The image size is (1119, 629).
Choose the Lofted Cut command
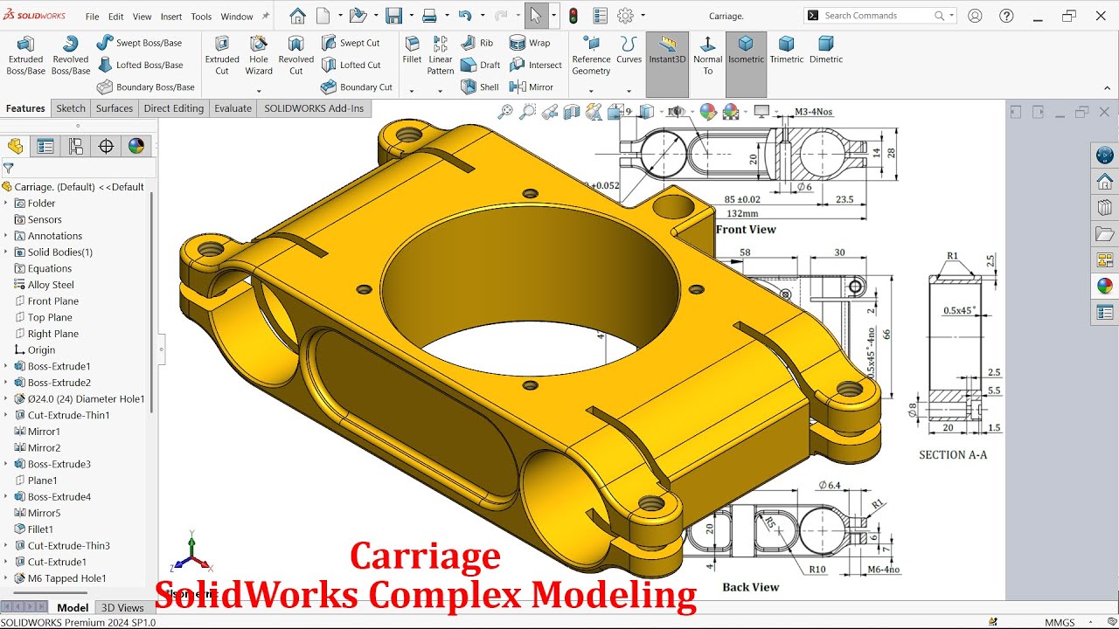click(351, 65)
